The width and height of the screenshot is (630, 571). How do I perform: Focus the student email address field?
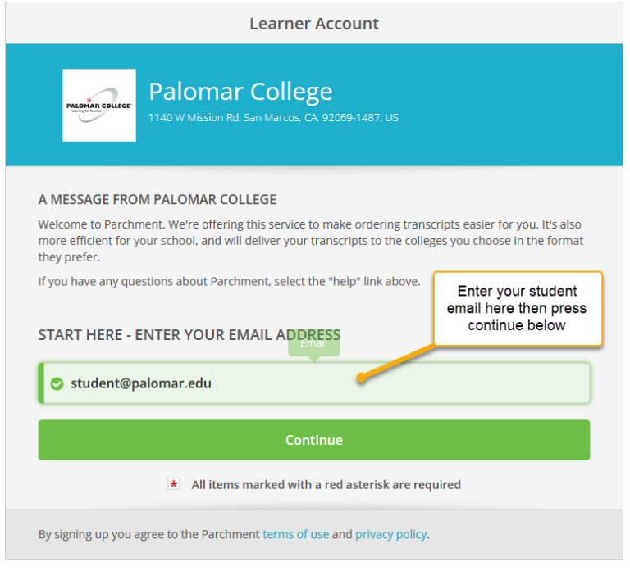coord(328,383)
